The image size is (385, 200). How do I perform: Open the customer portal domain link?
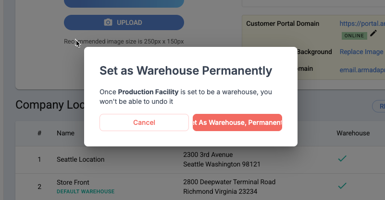click(361, 23)
